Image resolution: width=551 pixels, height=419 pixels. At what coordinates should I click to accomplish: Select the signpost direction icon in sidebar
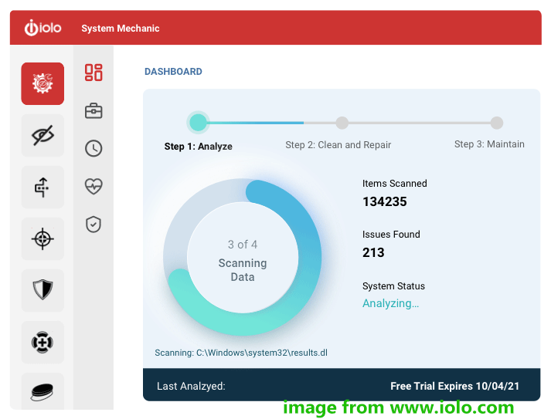(x=43, y=187)
